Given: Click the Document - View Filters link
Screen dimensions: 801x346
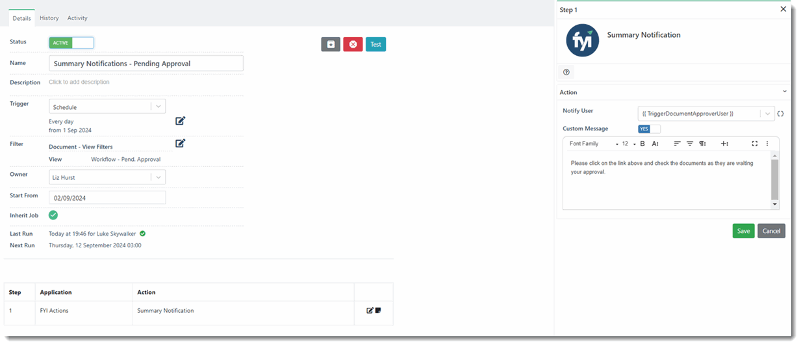Looking at the screenshot, I should point(81,147).
